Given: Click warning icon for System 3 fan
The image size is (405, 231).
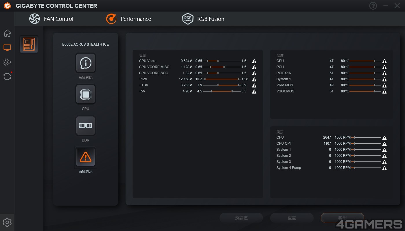Looking at the screenshot, I should (x=384, y=162).
